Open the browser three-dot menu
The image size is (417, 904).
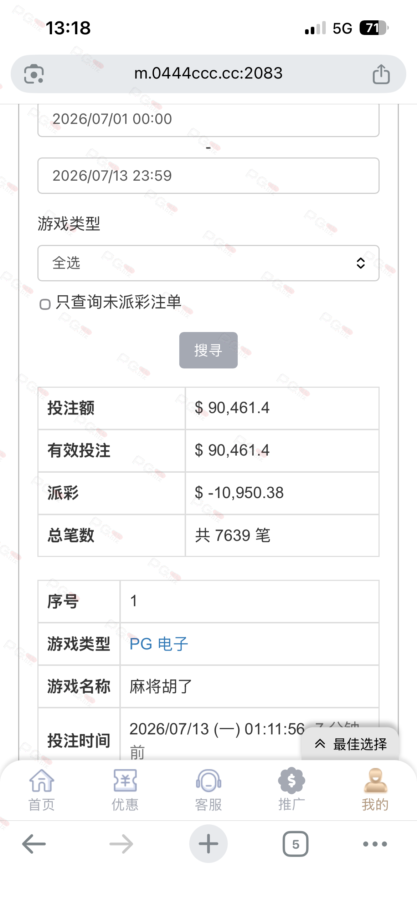pyautogui.click(x=375, y=844)
